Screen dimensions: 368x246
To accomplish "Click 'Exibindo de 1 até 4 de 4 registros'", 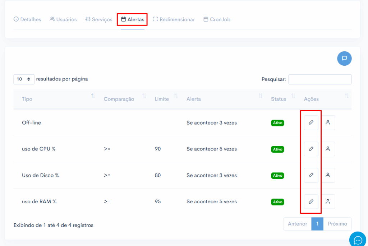I will (x=54, y=225).
